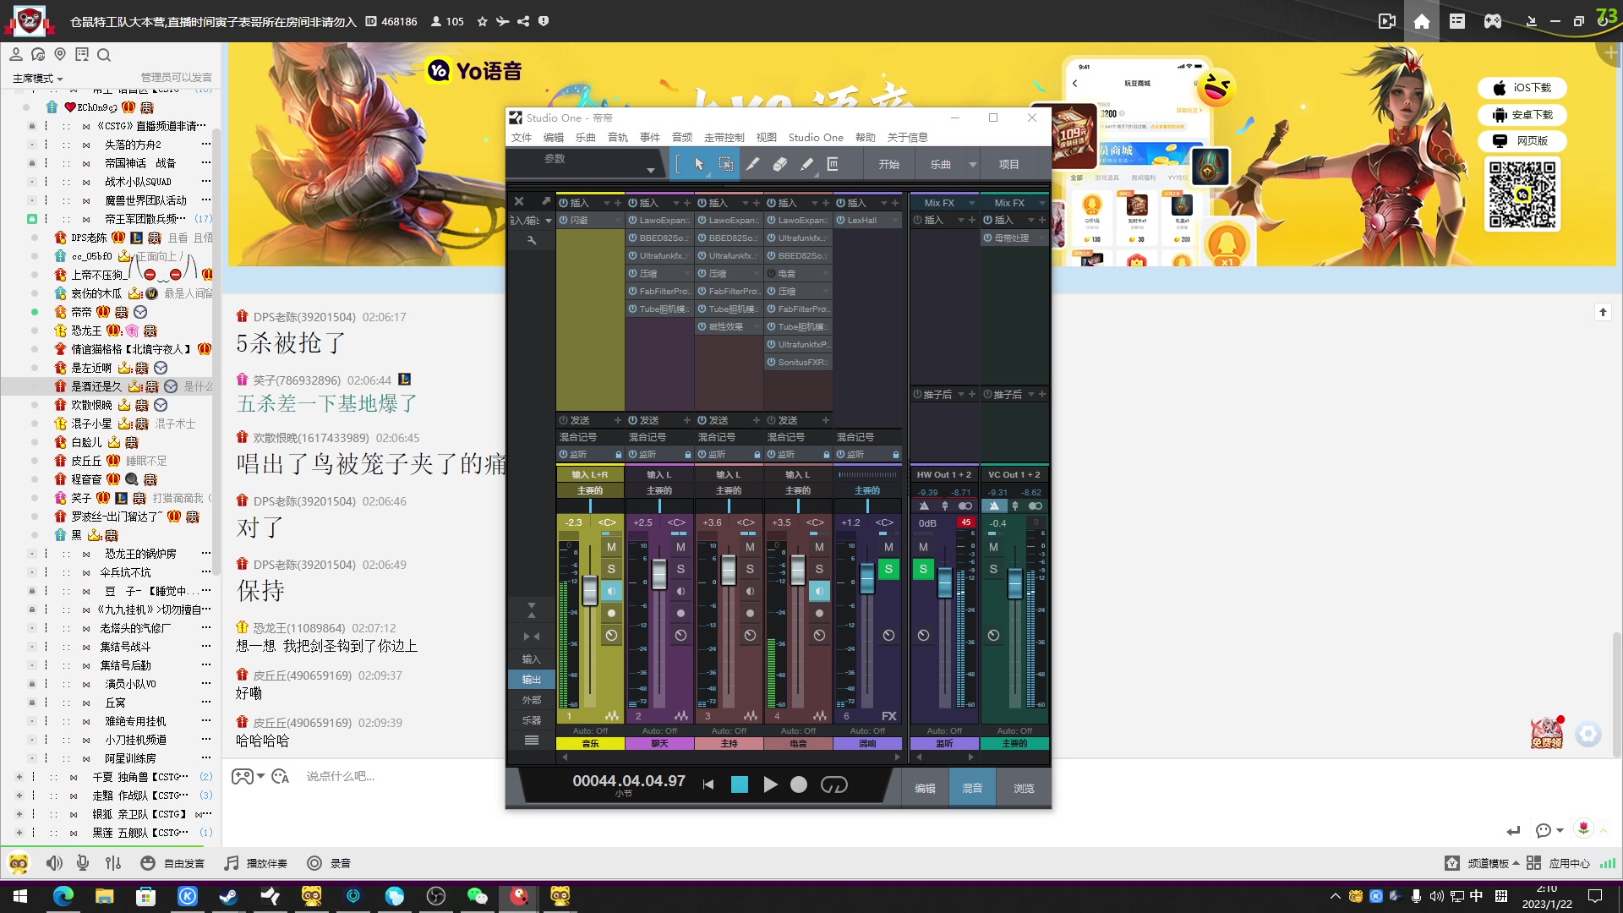Open the 帮助 menu in Studio One
Image resolution: width=1623 pixels, height=913 pixels.
(x=866, y=138)
